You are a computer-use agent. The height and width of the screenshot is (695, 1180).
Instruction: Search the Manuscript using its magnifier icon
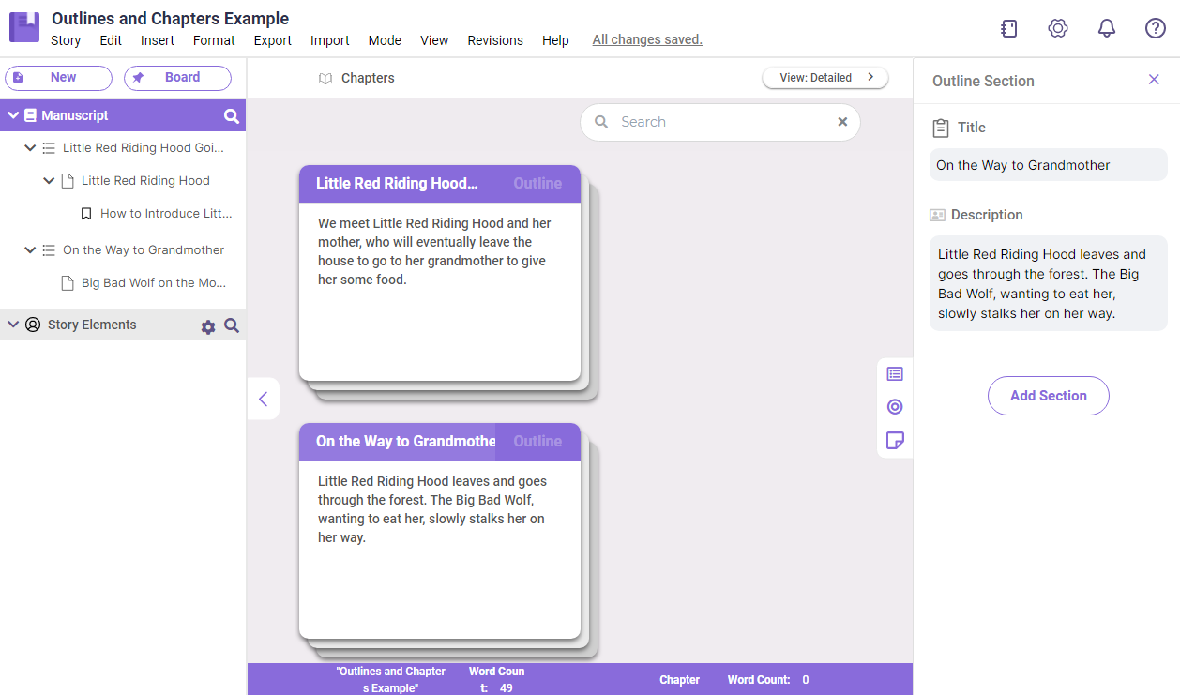coord(231,114)
